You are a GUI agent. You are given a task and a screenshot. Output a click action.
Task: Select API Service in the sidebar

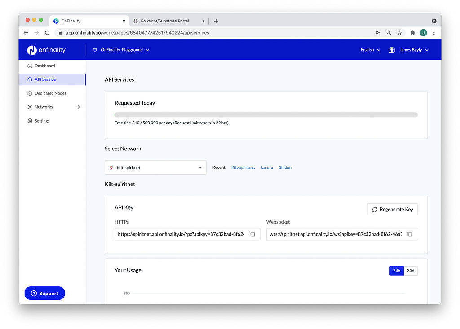tap(52, 79)
